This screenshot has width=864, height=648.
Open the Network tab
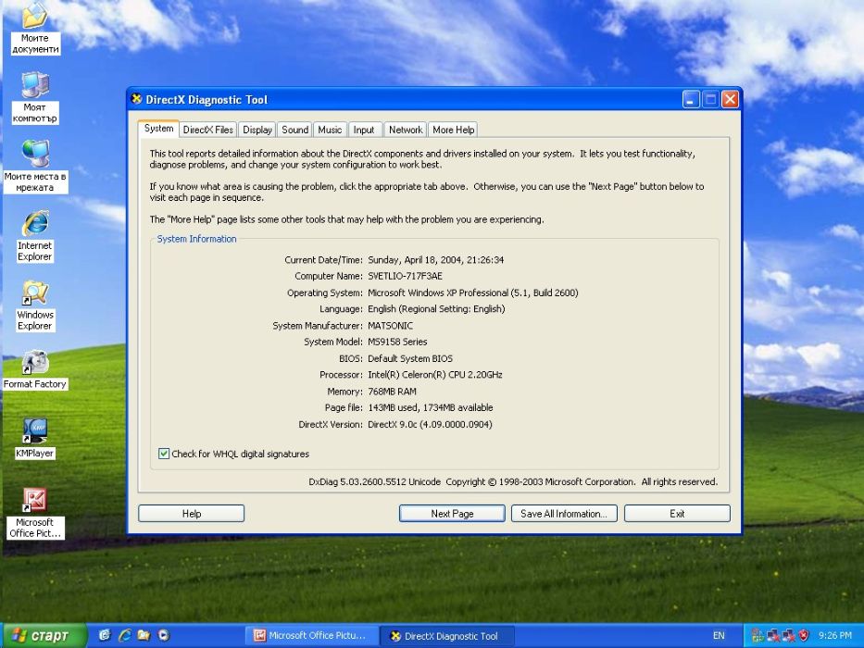click(x=406, y=130)
